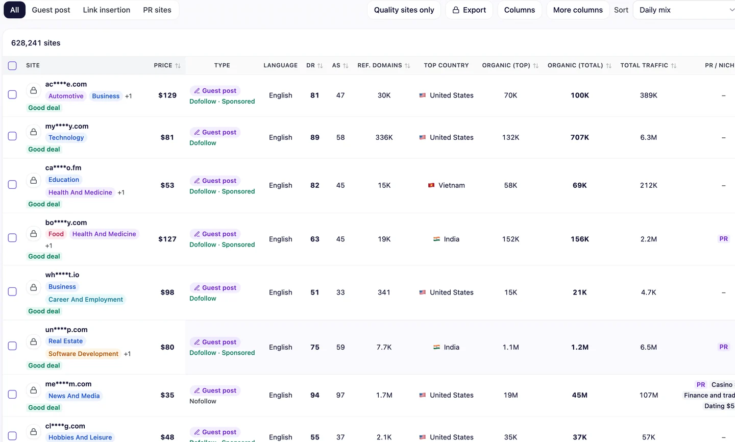Image resolution: width=735 pixels, height=442 pixels.
Task: Expand the +1 categories for un****p.com
Action: [127, 354]
